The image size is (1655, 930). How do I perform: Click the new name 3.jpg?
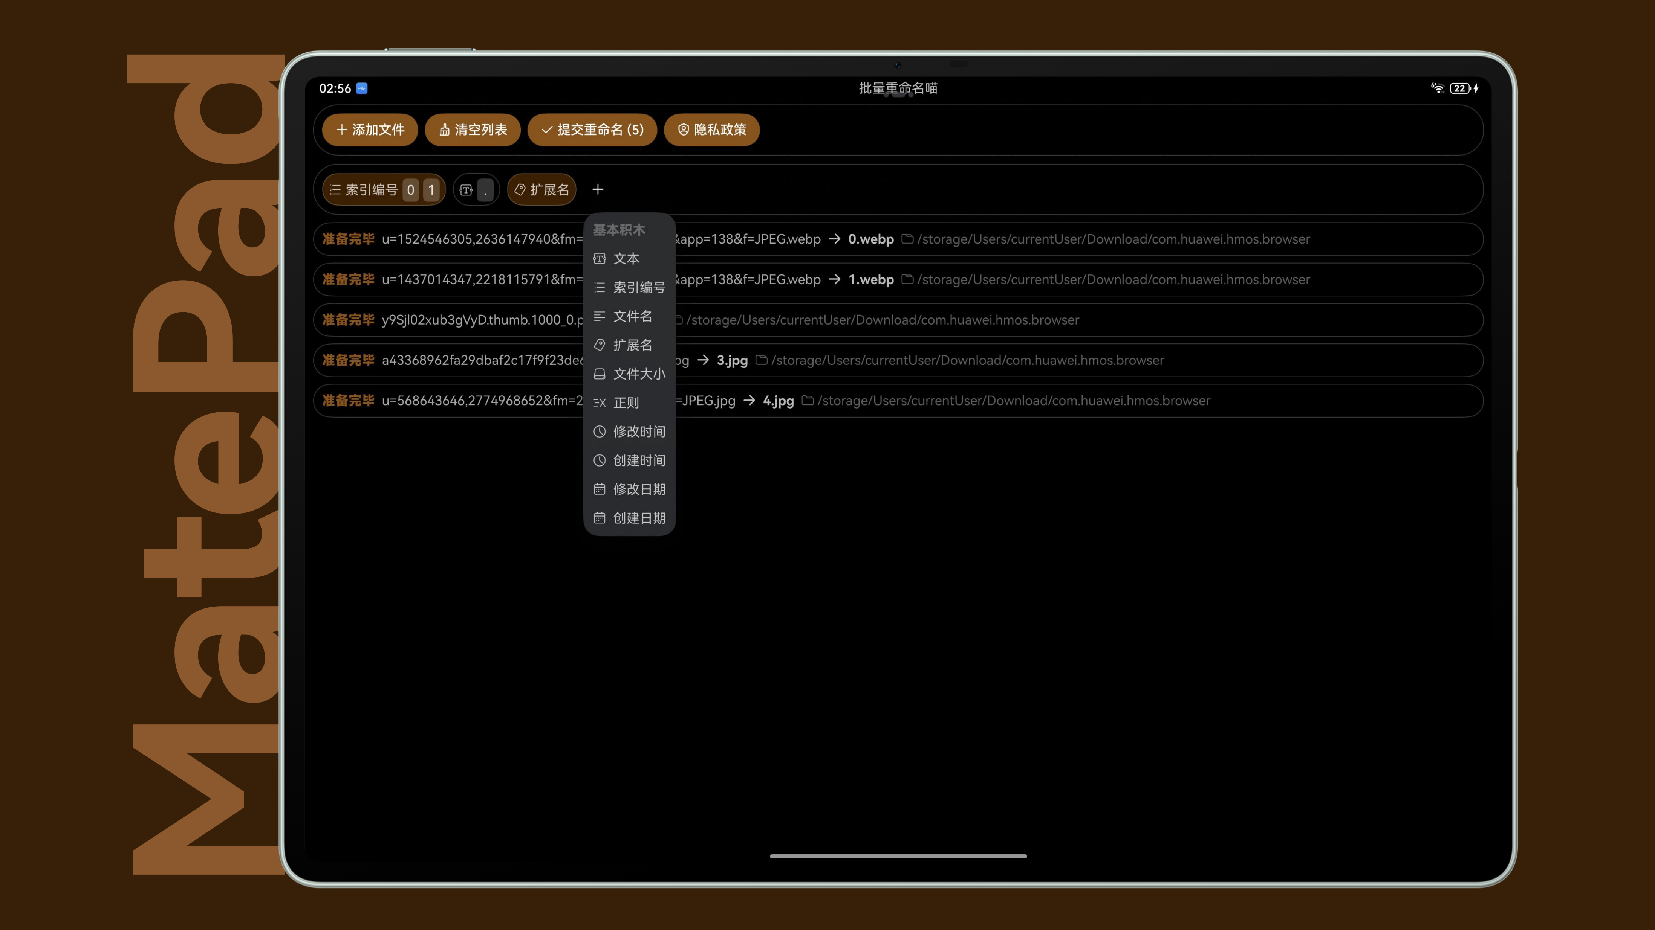tap(733, 361)
